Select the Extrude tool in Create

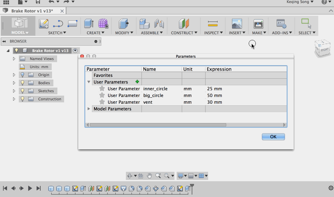pyautogui.click(x=89, y=23)
